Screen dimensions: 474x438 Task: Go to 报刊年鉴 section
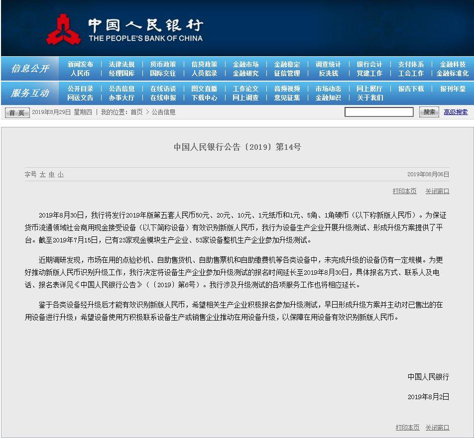point(453,89)
